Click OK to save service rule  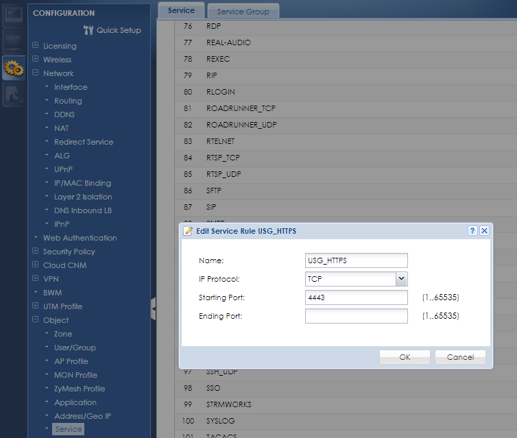(x=405, y=357)
